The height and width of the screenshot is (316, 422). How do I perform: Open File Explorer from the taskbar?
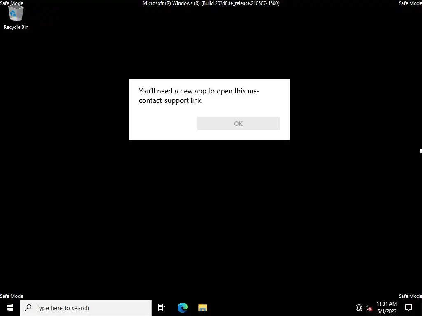pyautogui.click(x=203, y=308)
